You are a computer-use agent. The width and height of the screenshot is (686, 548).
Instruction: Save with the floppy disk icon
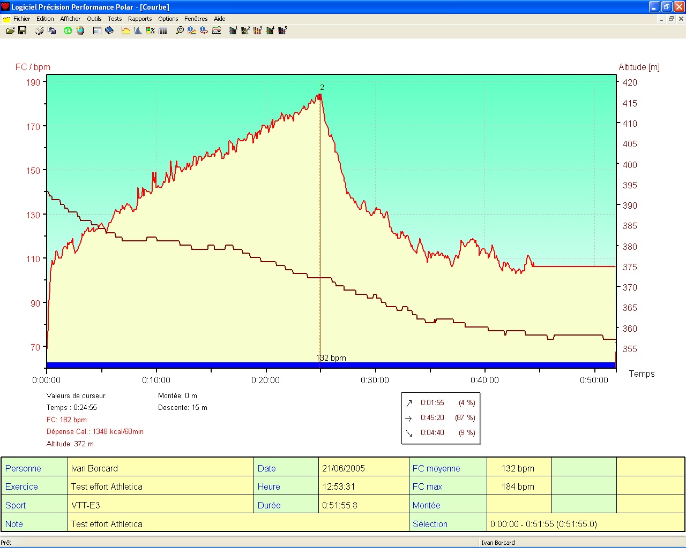[23, 31]
